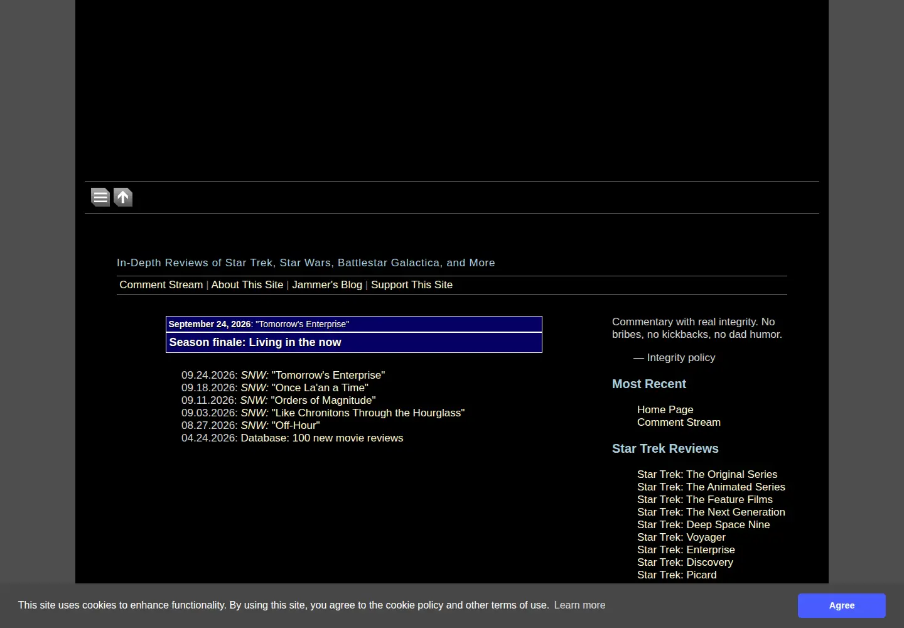
Task: Open Star Trek: Voyager reviews
Action: coord(681,537)
